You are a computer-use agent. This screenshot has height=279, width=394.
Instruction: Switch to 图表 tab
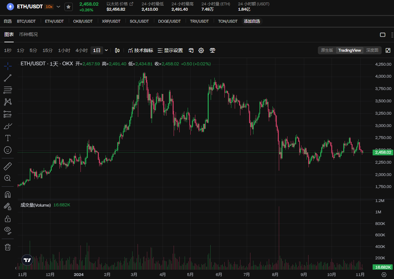point(9,34)
